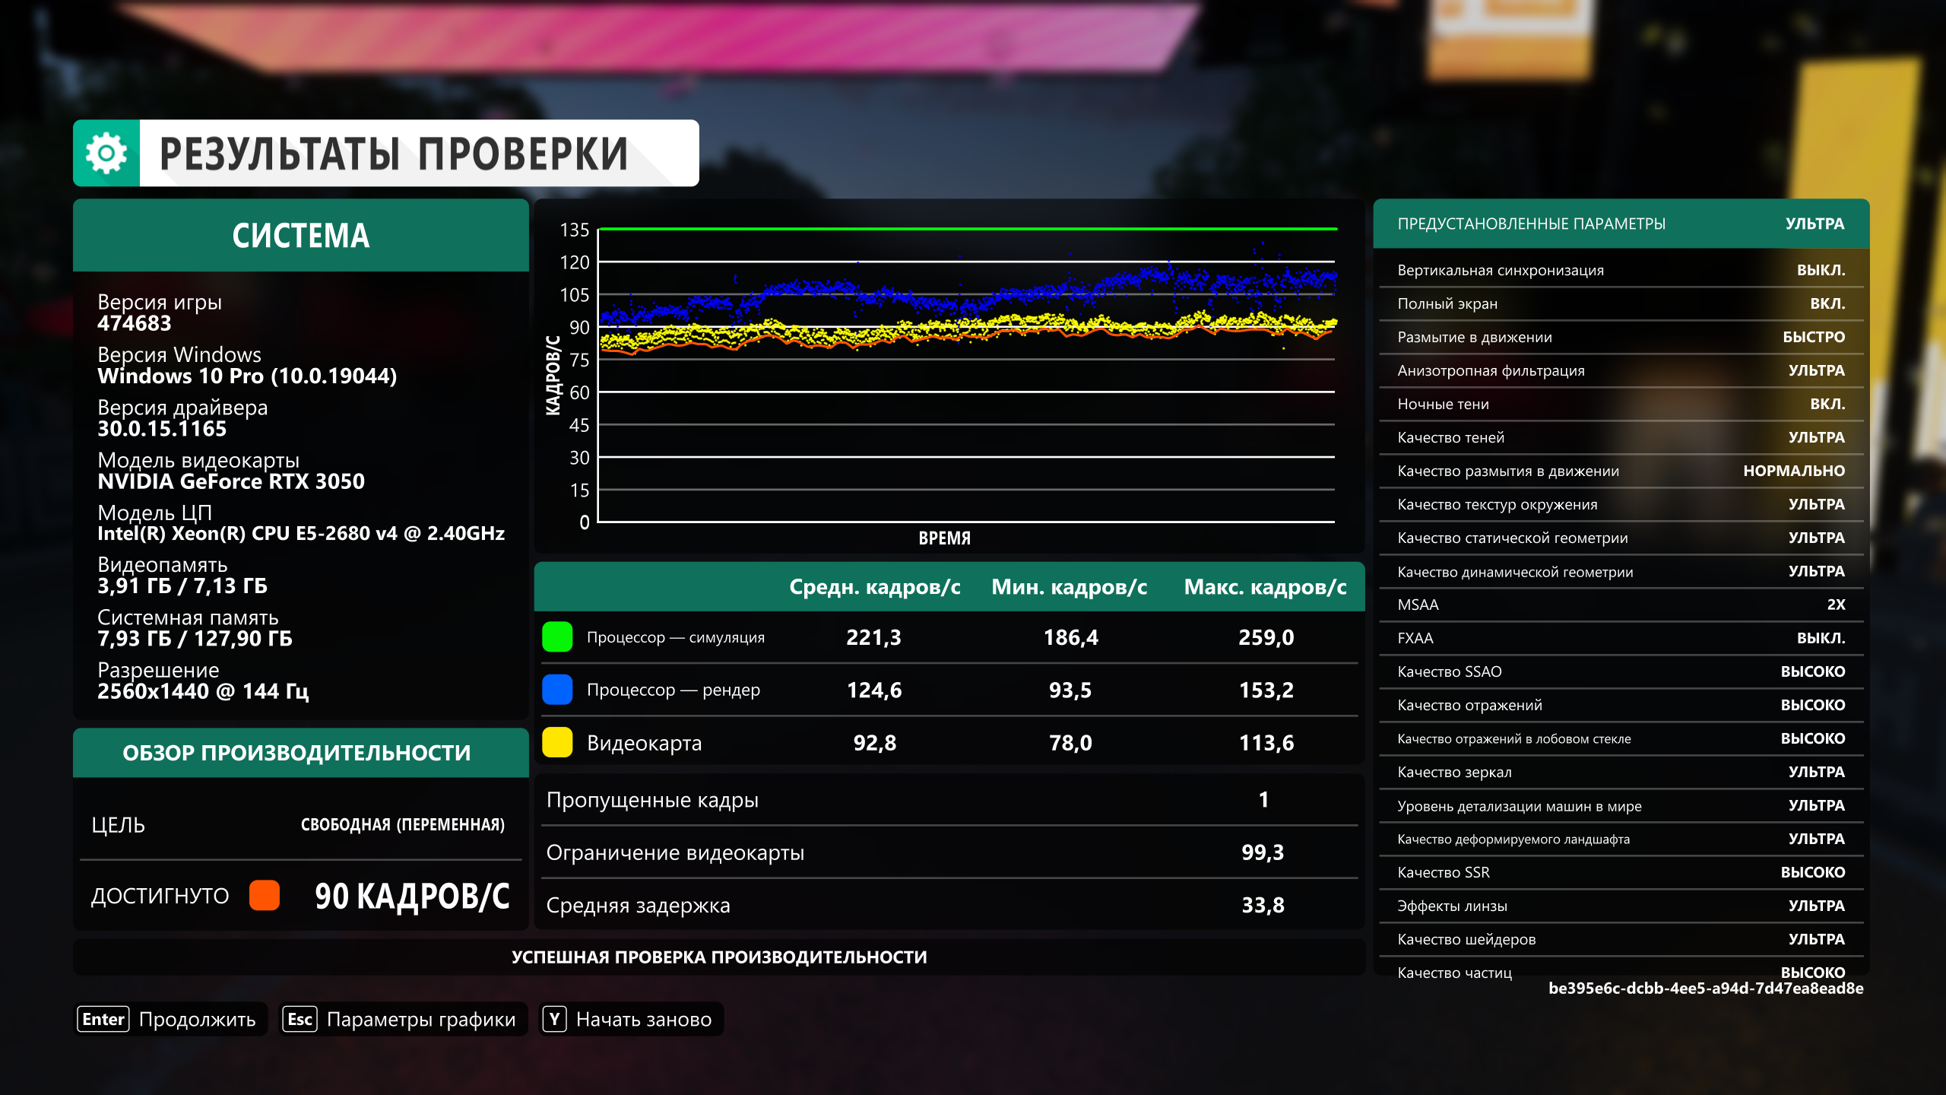The height and width of the screenshot is (1095, 1946).
Task: Click green Процессор — симуляция legend swatch
Action: click(557, 637)
